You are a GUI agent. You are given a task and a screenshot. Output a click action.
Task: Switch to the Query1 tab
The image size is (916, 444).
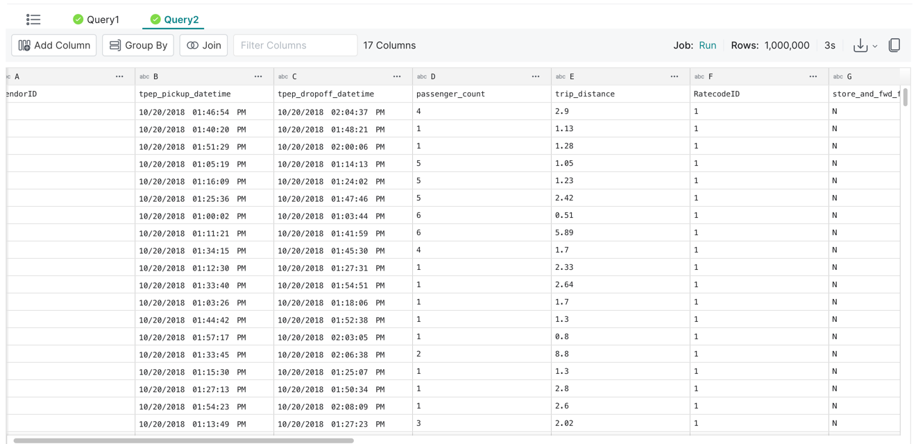click(x=96, y=19)
